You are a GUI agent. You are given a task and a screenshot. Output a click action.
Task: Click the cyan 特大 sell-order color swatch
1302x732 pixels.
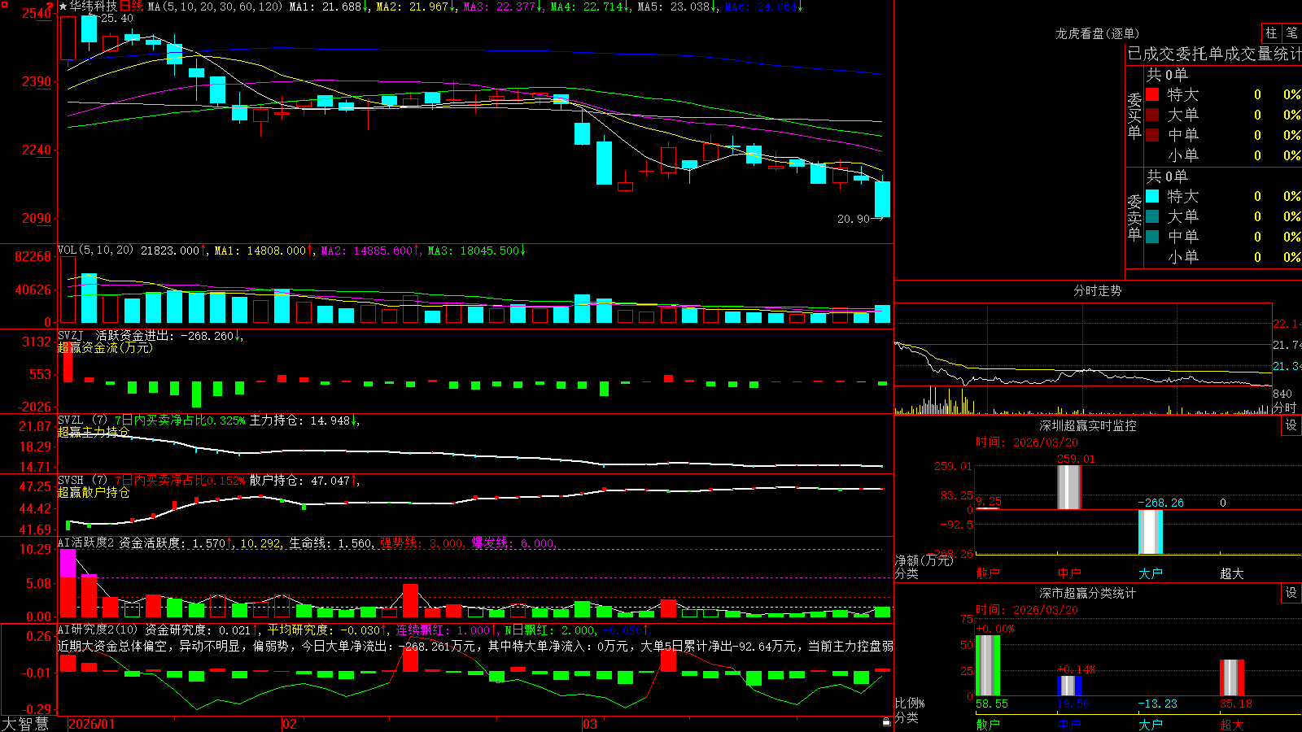[x=1152, y=196]
